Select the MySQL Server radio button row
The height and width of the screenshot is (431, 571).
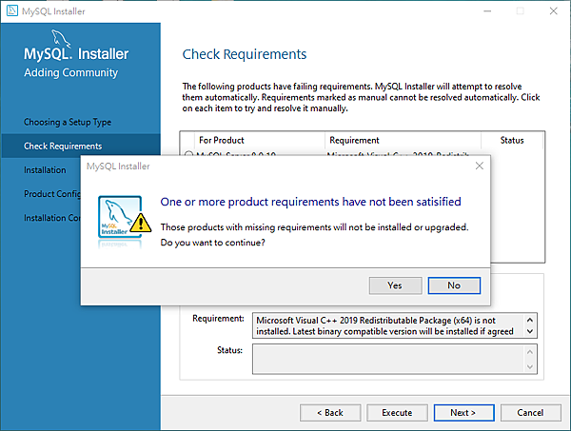[x=188, y=153]
